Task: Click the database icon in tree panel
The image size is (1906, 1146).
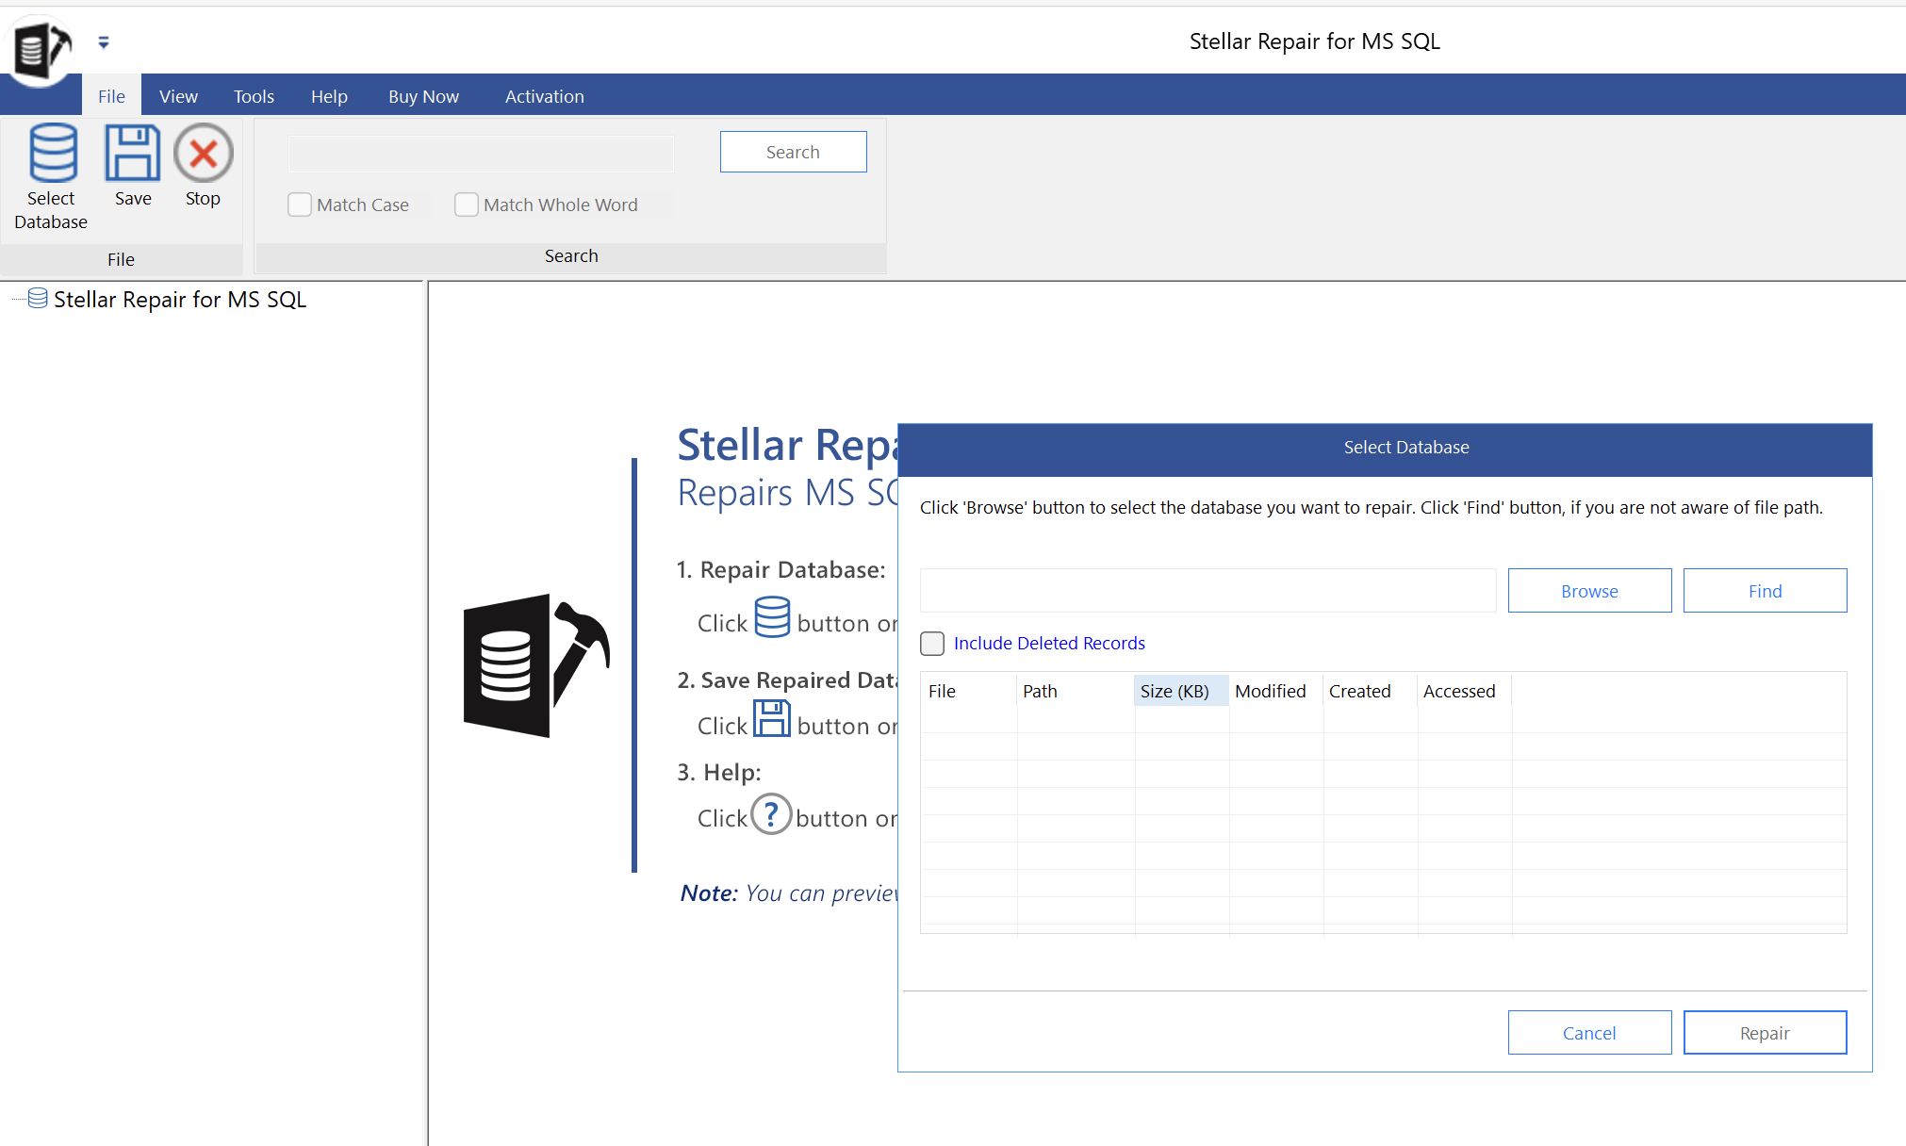Action: tap(38, 299)
